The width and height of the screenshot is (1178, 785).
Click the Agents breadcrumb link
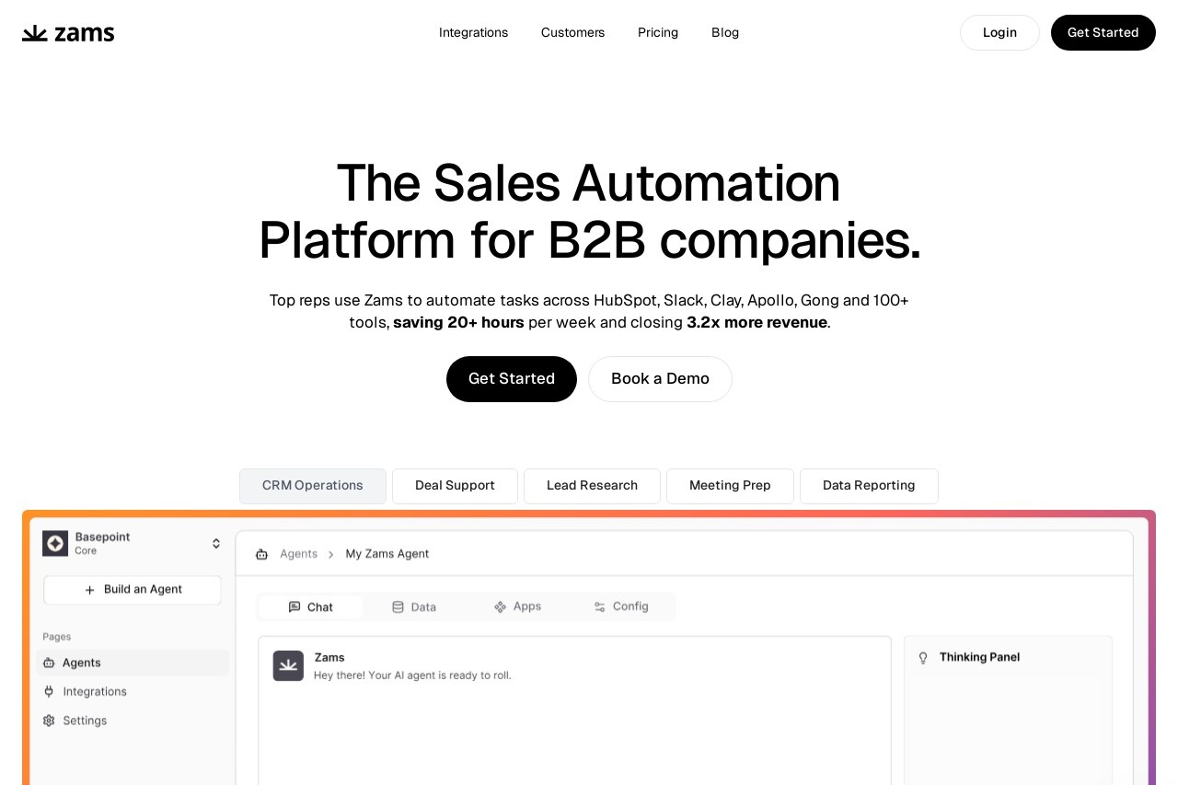(x=298, y=554)
